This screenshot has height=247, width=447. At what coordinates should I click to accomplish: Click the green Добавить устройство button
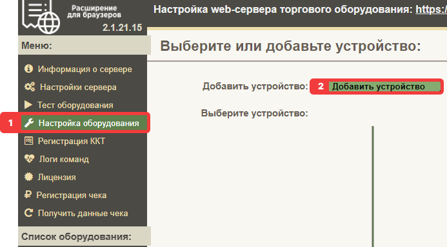pos(384,86)
